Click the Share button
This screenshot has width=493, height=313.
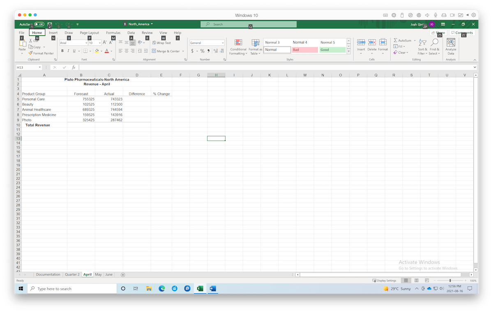438,33
